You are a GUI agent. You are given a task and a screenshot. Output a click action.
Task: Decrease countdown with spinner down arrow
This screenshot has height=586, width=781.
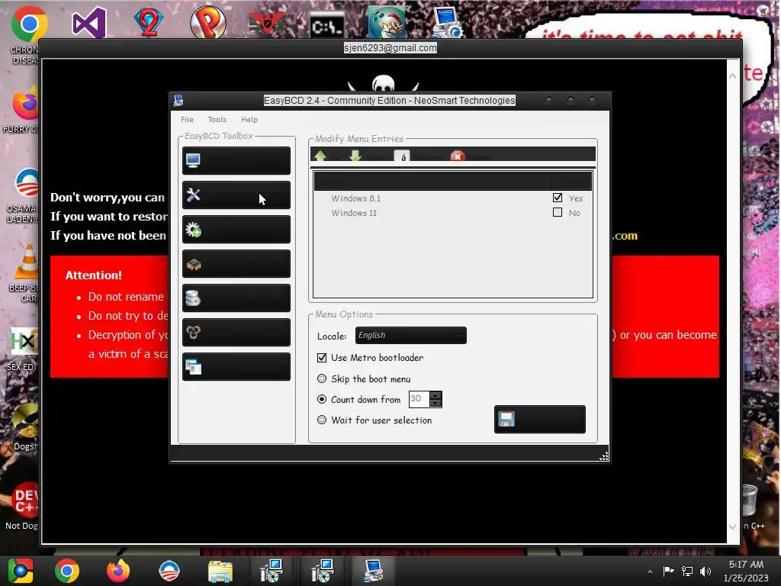tap(435, 403)
